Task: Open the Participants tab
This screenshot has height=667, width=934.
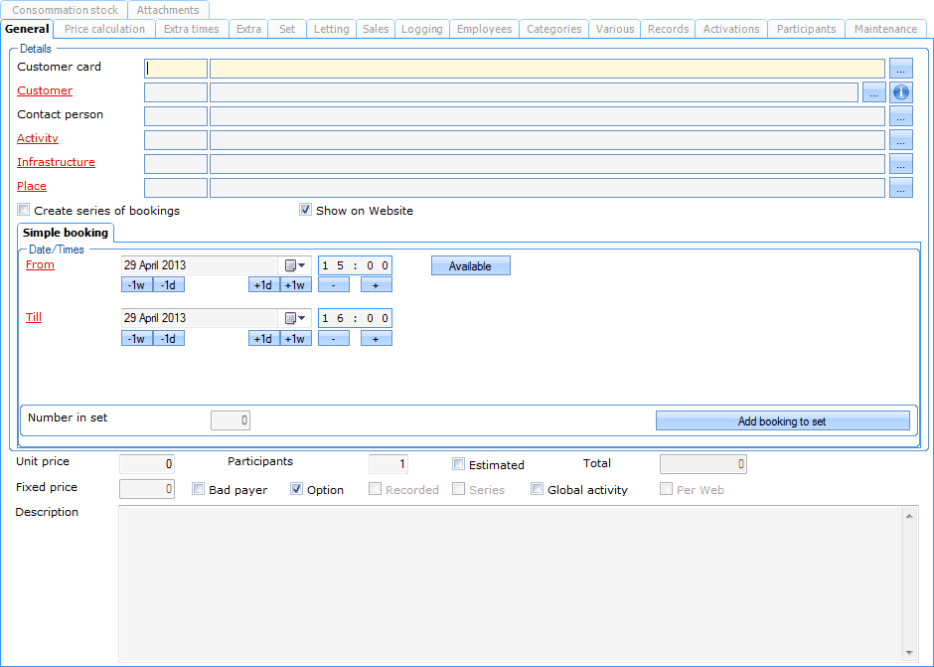Action: pyautogui.click(x=806, y=29)
